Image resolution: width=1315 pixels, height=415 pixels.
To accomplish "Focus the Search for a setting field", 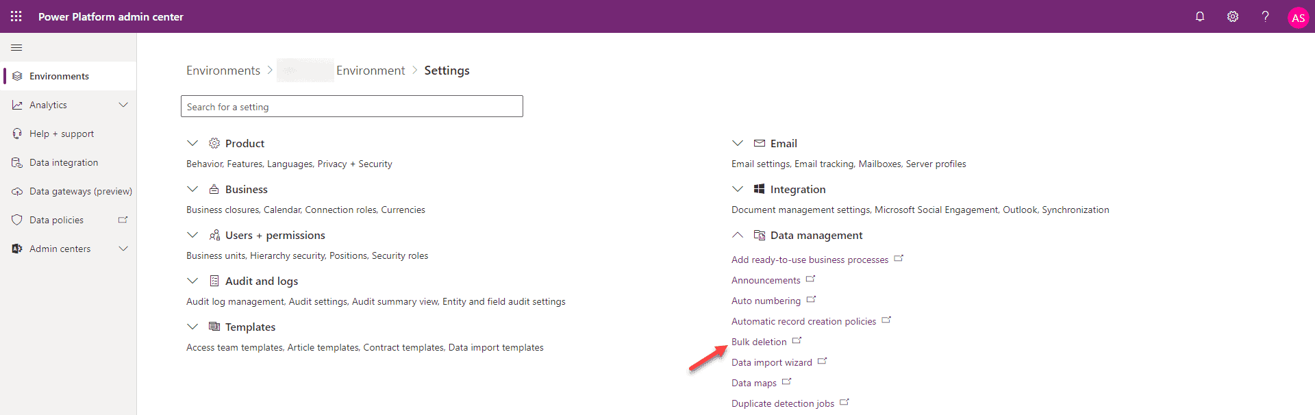I will [x=352, y=106].
